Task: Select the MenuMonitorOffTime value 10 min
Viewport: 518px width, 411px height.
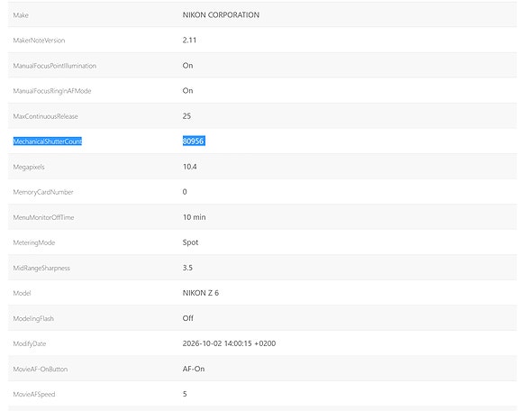Action: coord(195,217)
